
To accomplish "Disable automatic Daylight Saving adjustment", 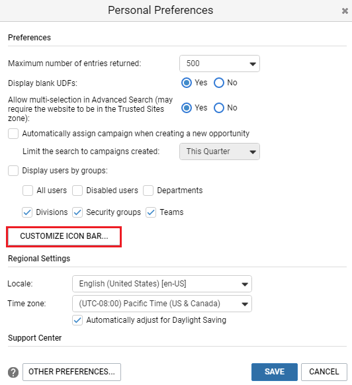I will [77, 320].
